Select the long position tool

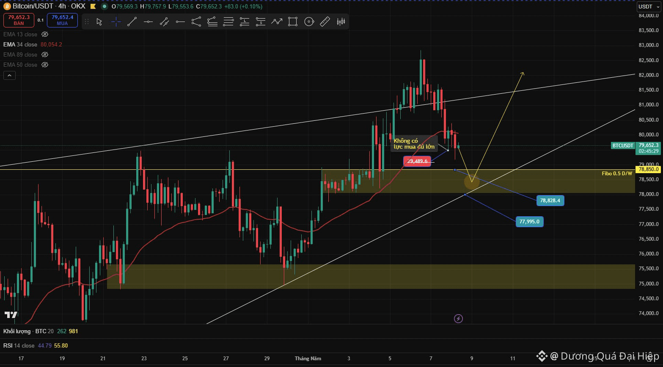(x=245, y=22)
